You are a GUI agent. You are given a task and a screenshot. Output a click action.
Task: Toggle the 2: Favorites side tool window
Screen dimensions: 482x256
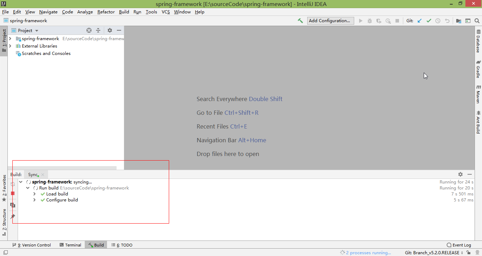tap(4, 188)
